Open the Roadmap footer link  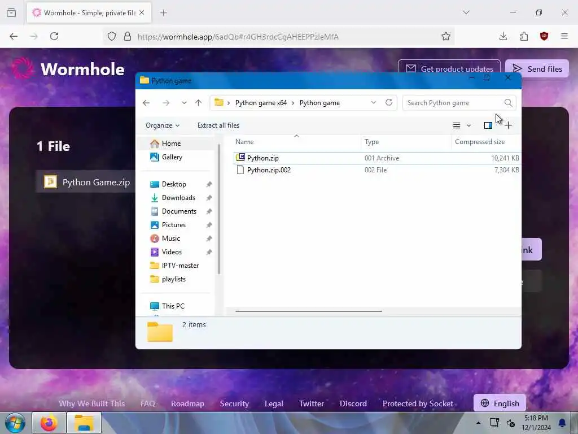187,403
